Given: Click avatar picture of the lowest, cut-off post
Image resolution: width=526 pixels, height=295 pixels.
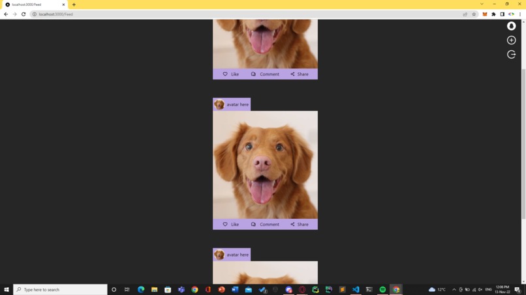Looking at the screenshot, I should (219, 255).
